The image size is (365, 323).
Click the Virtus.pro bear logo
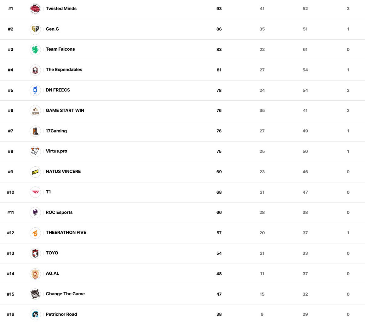click(x=35, y=151)
